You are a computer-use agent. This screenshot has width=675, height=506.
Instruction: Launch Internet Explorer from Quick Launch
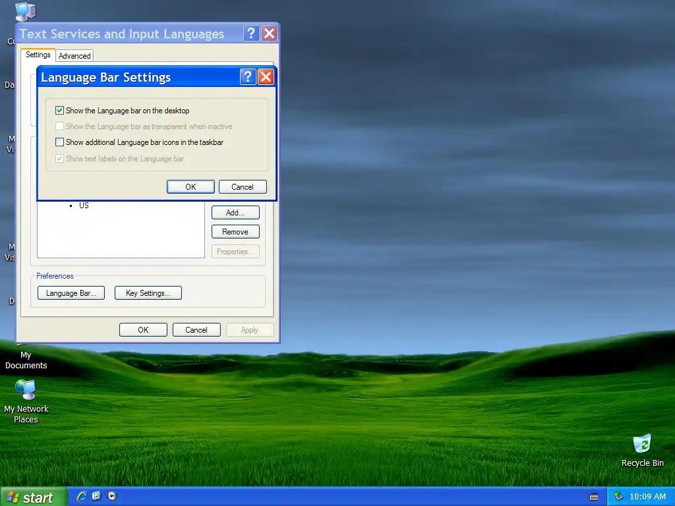coord(81,496)
